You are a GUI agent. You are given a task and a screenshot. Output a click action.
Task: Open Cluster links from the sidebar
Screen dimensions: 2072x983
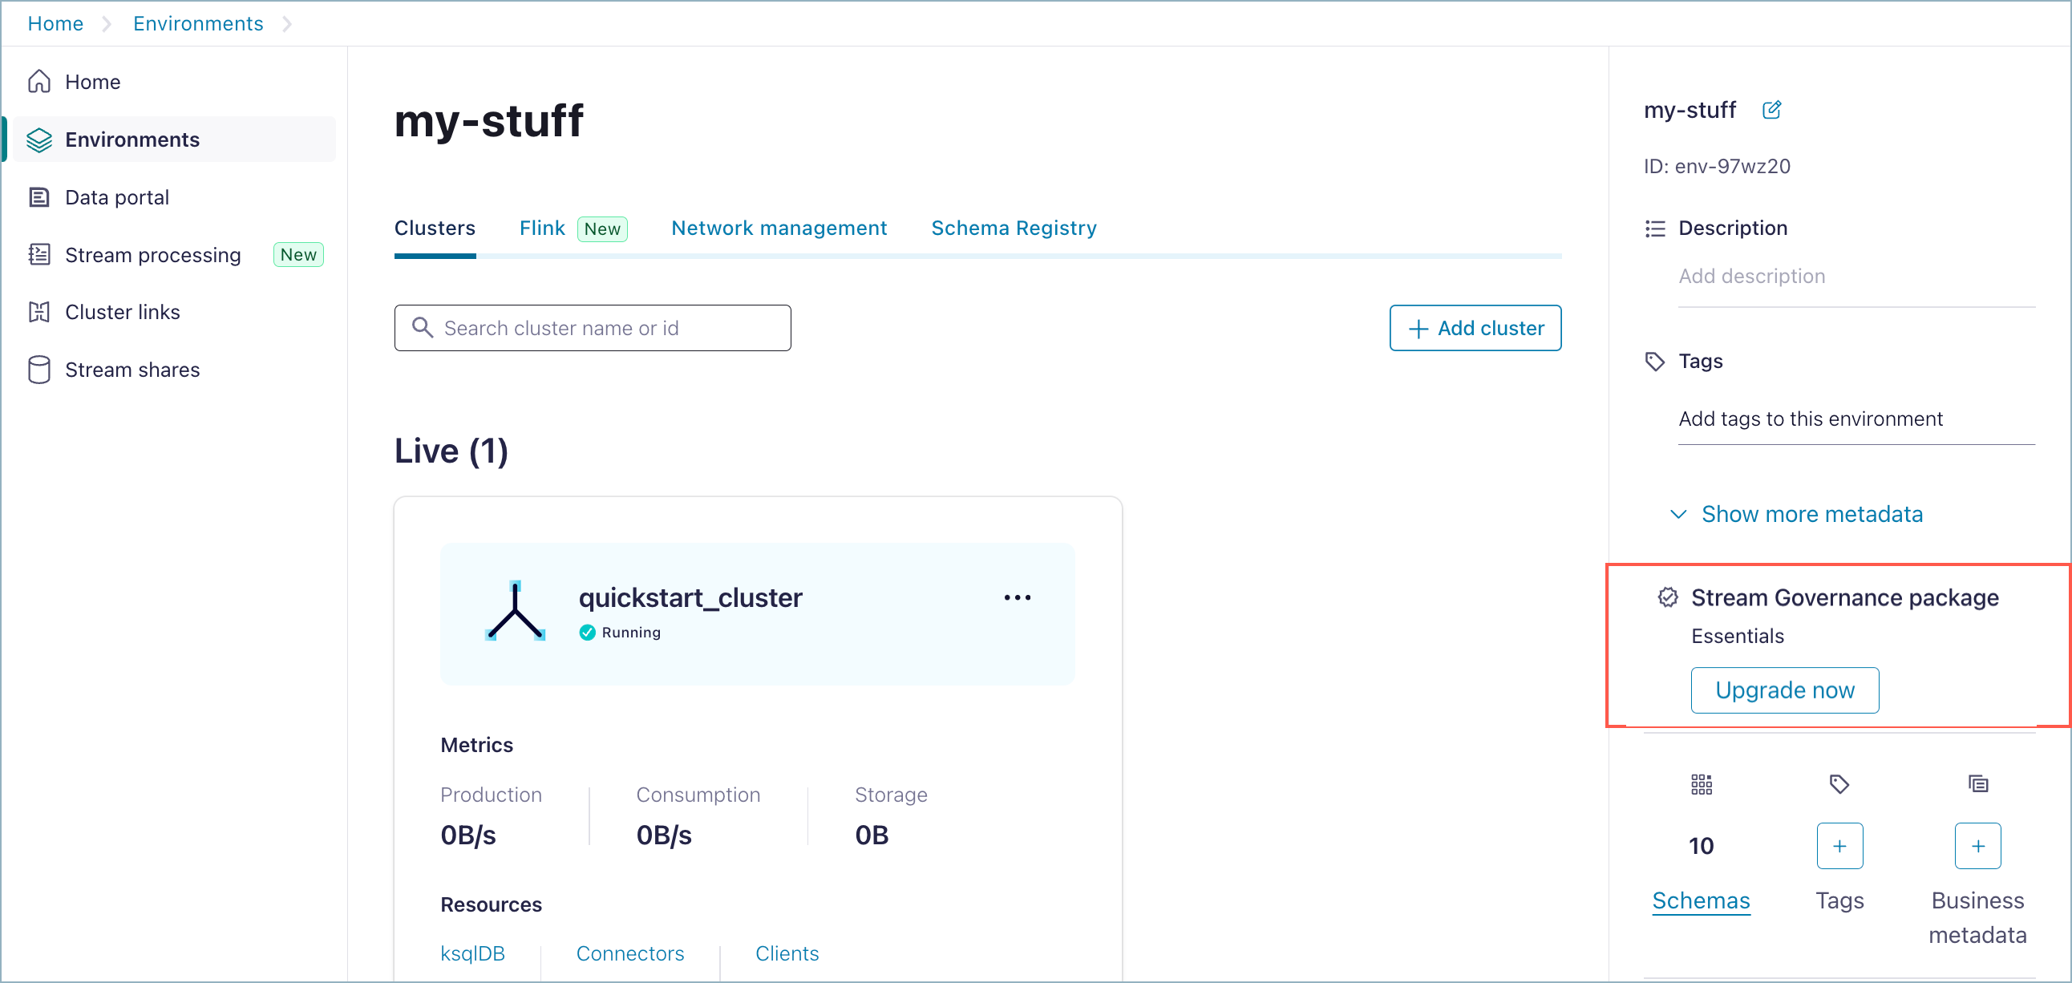coord(121,312)
